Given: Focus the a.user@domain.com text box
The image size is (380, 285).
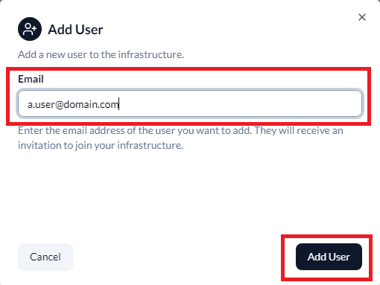Looking at the screenshot, I should (x=190, y=103).
